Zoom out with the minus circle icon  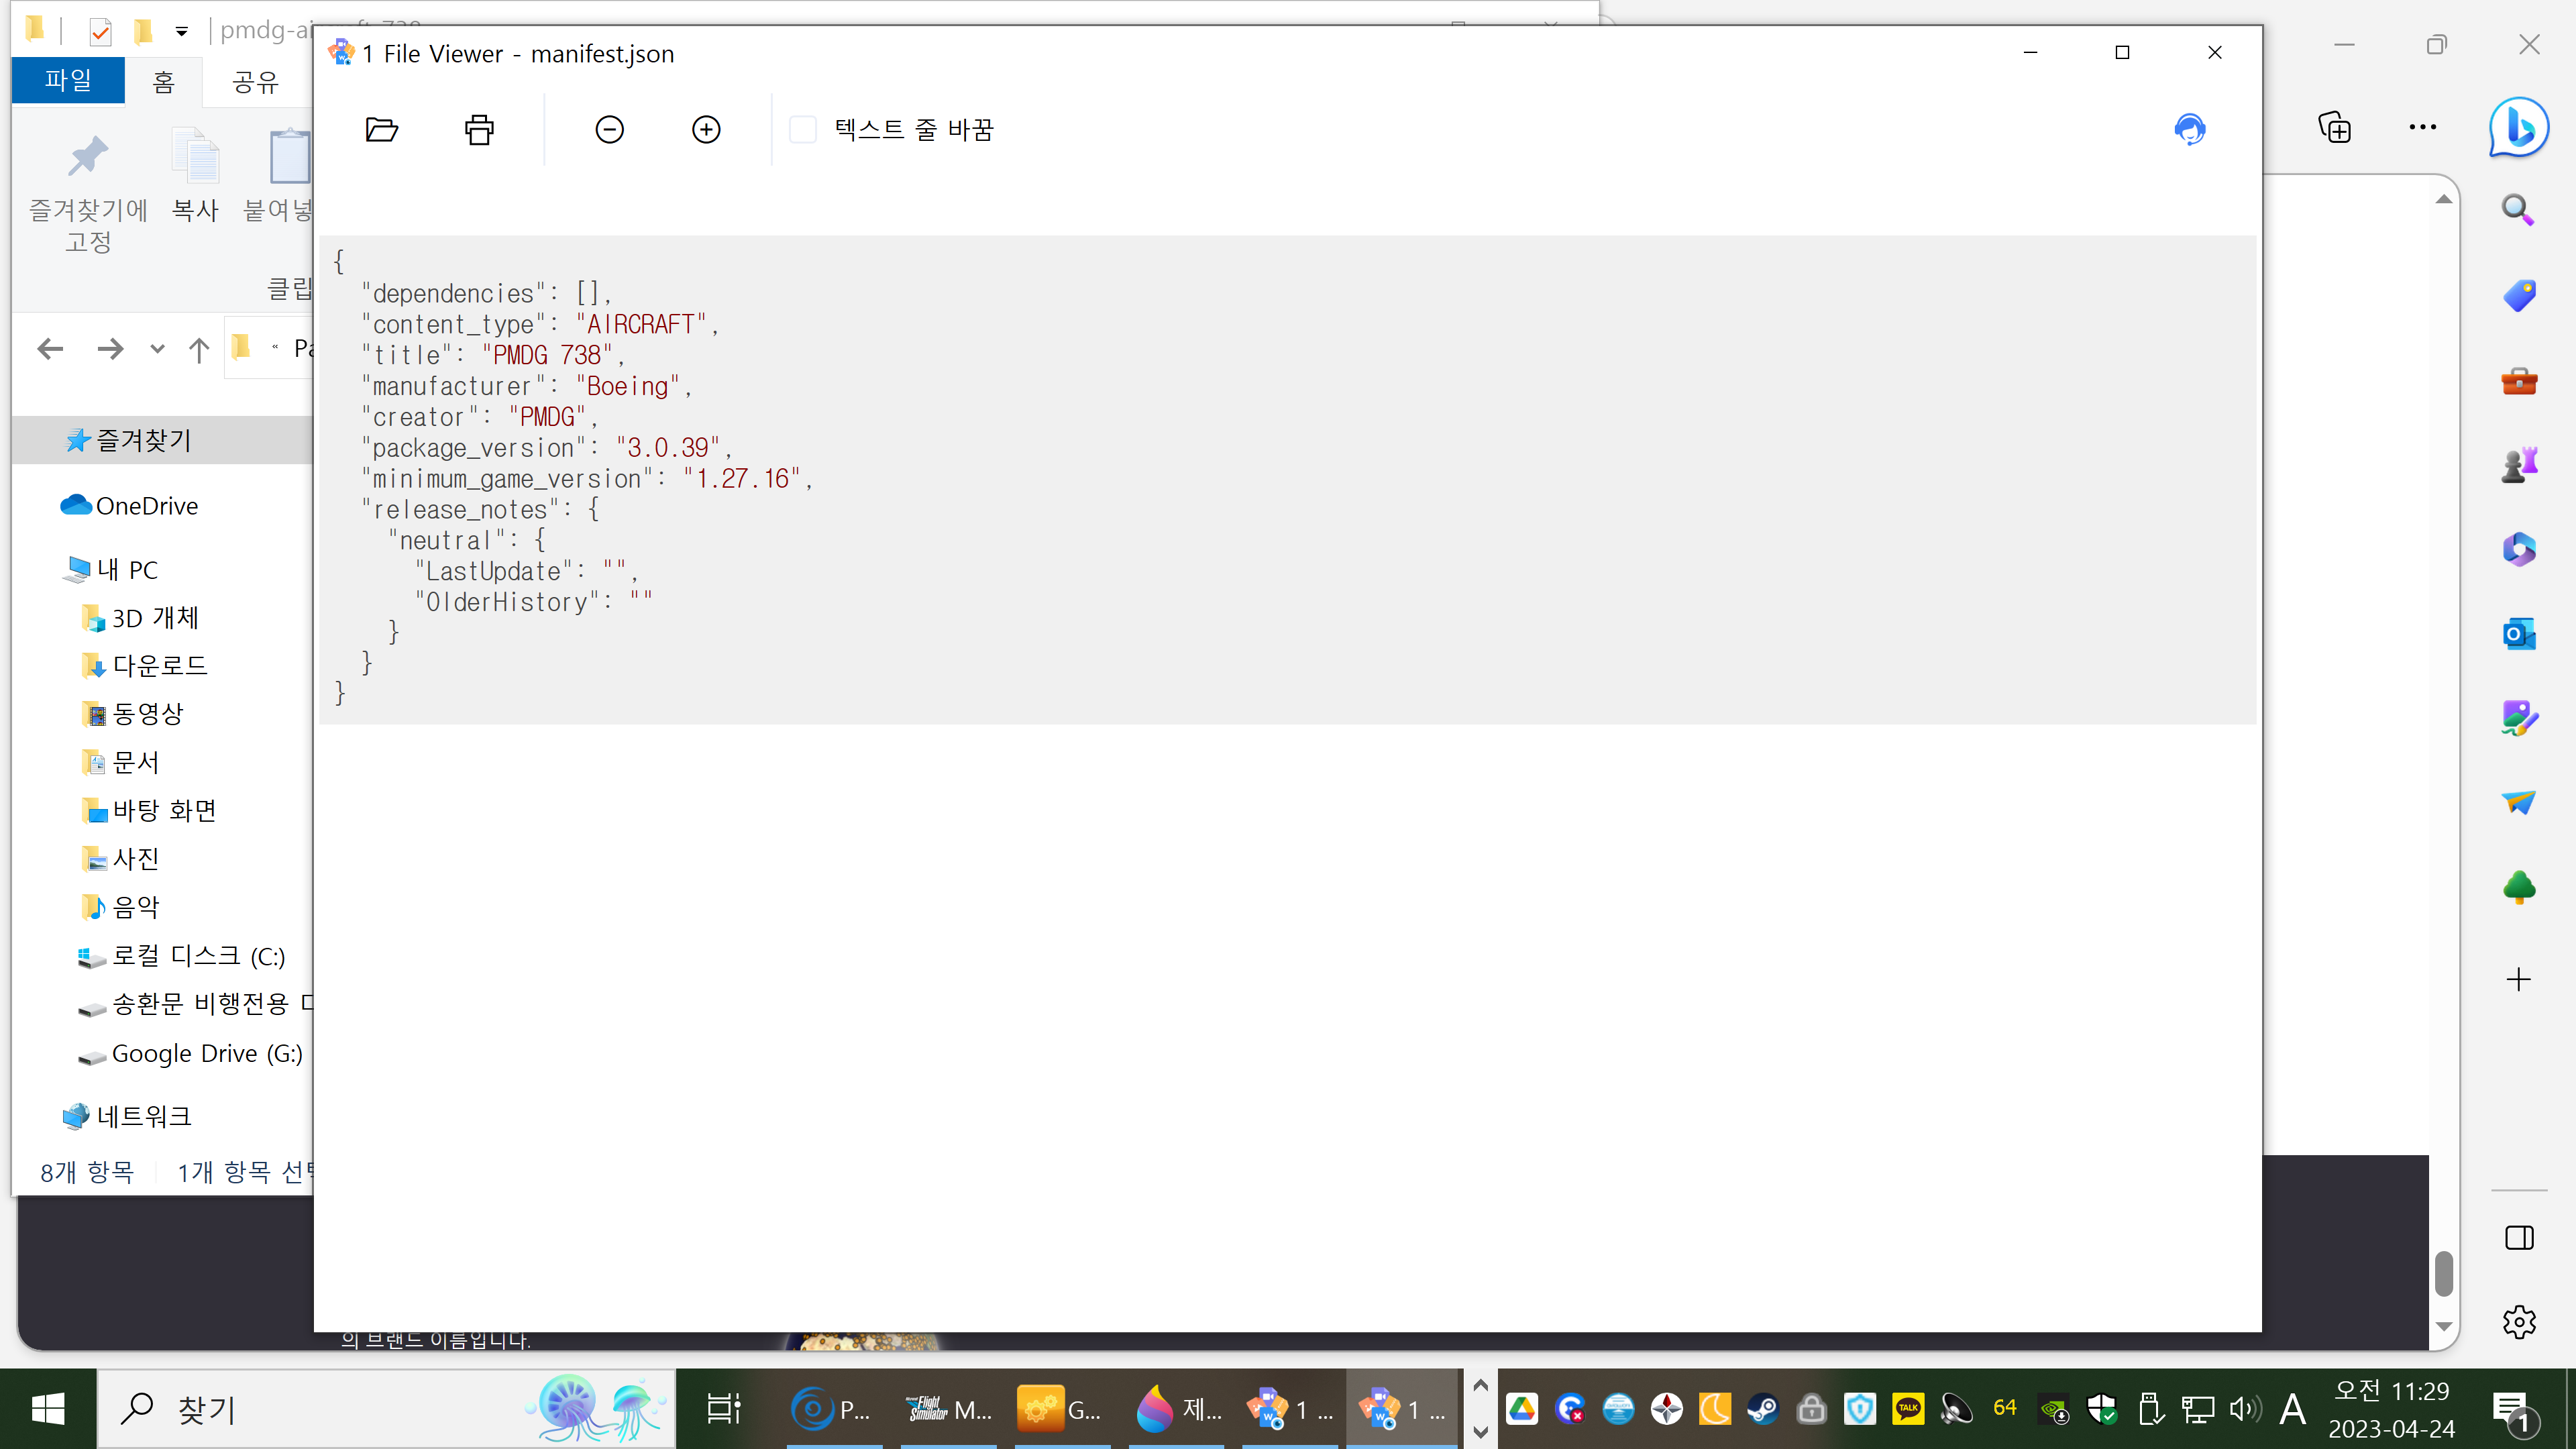point(609,130)
